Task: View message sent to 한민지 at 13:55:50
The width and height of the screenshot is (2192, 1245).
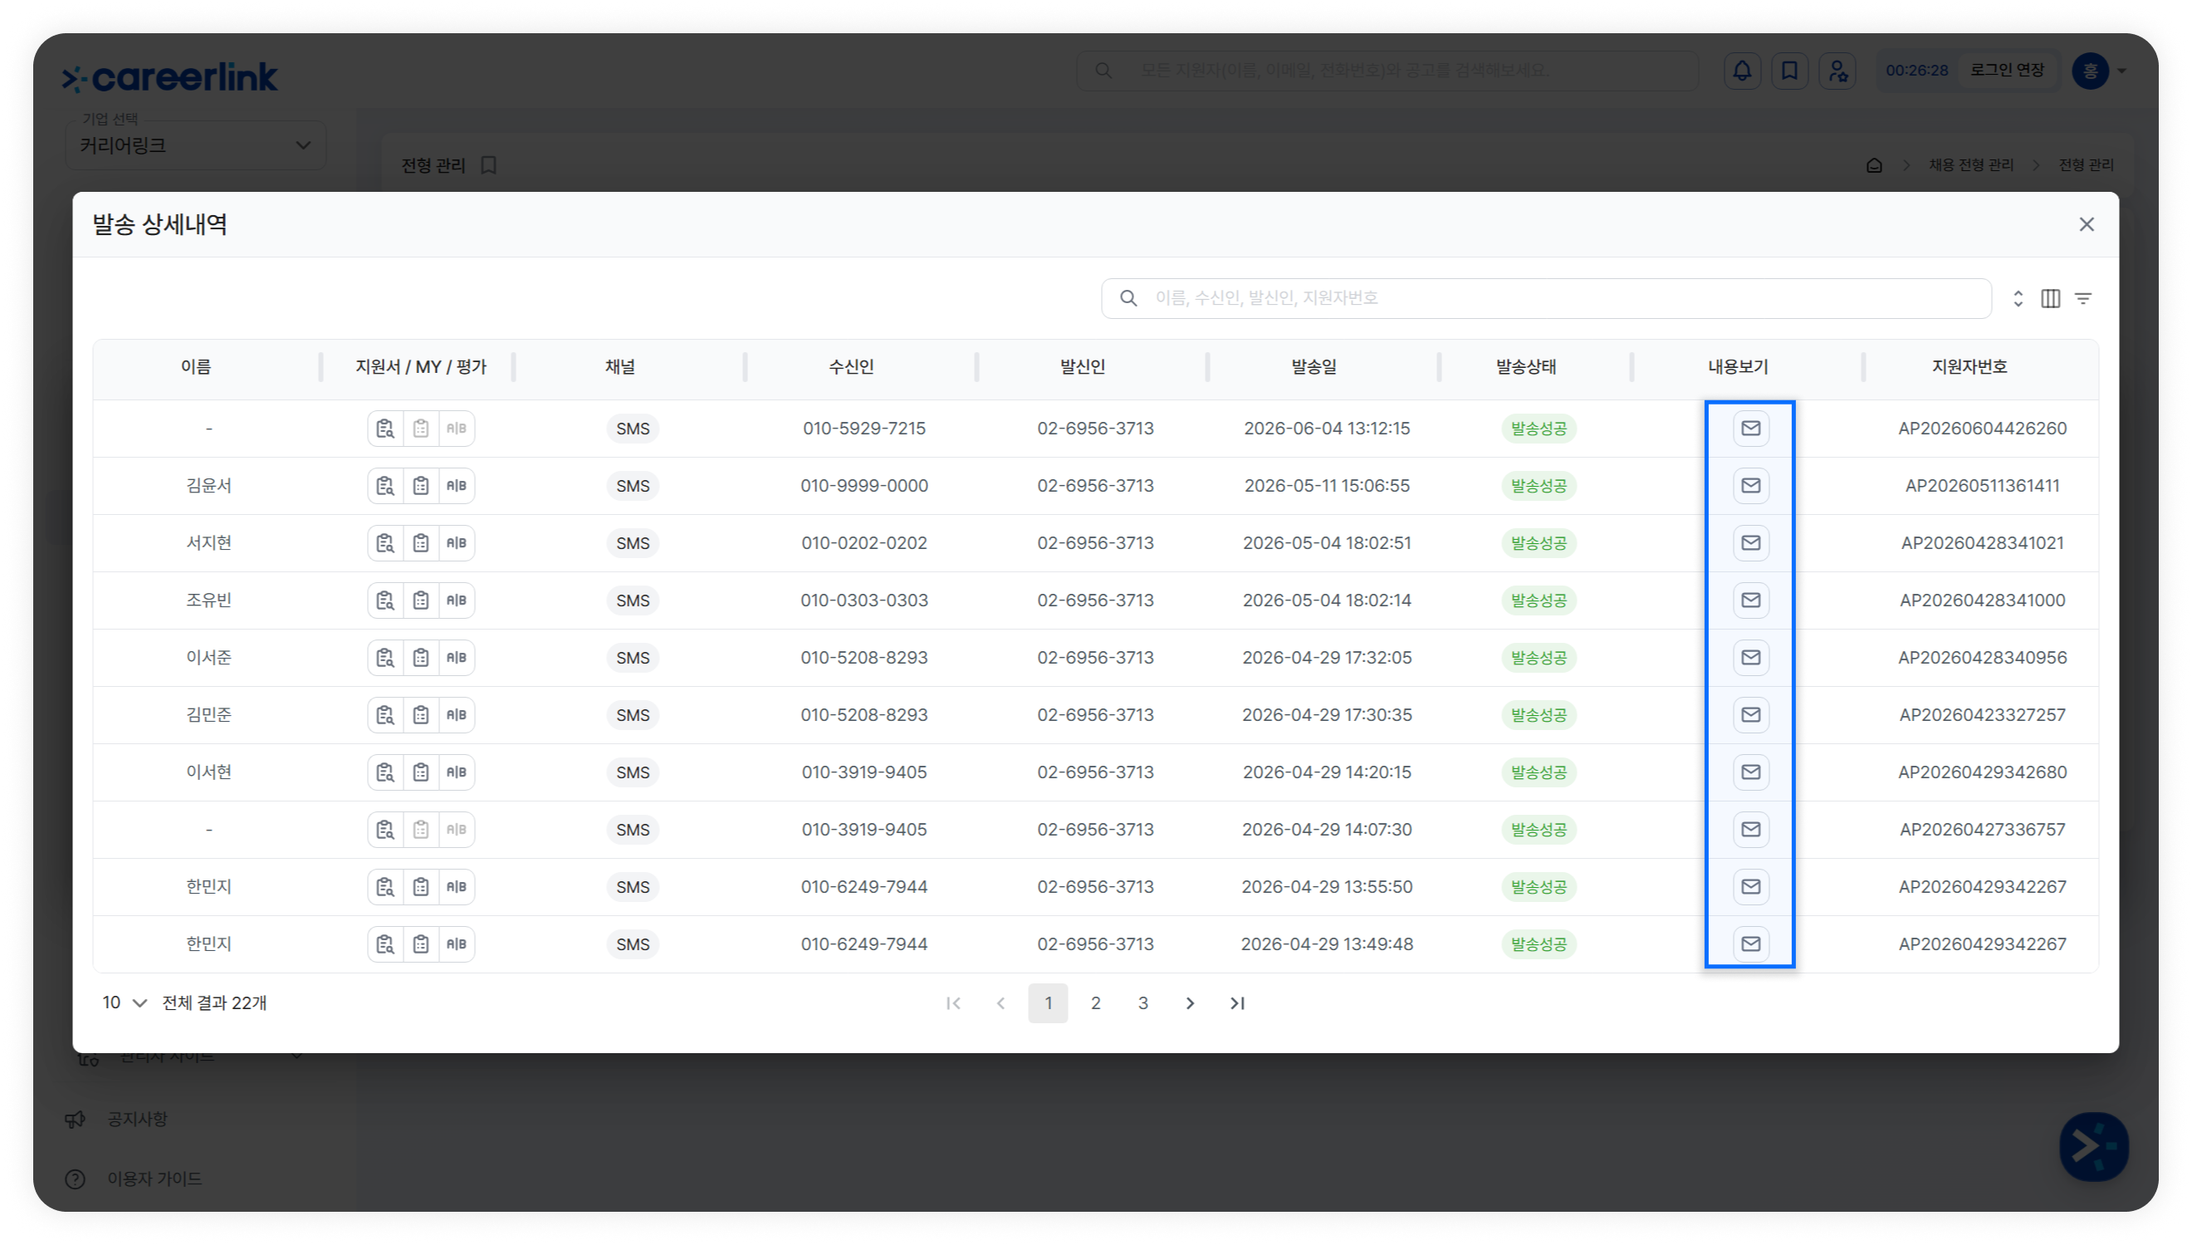Action: click(x=1750, y=887)
